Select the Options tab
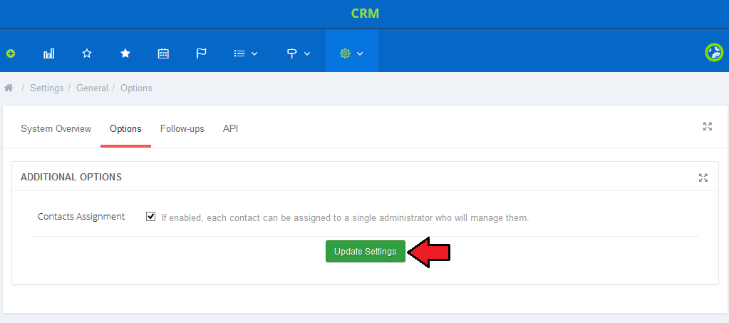Image resolution: width=729 pixels, height=323 pixels. [125, 129]
